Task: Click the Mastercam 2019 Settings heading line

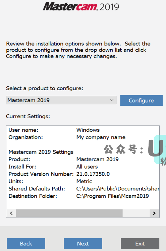Action: 41,152
